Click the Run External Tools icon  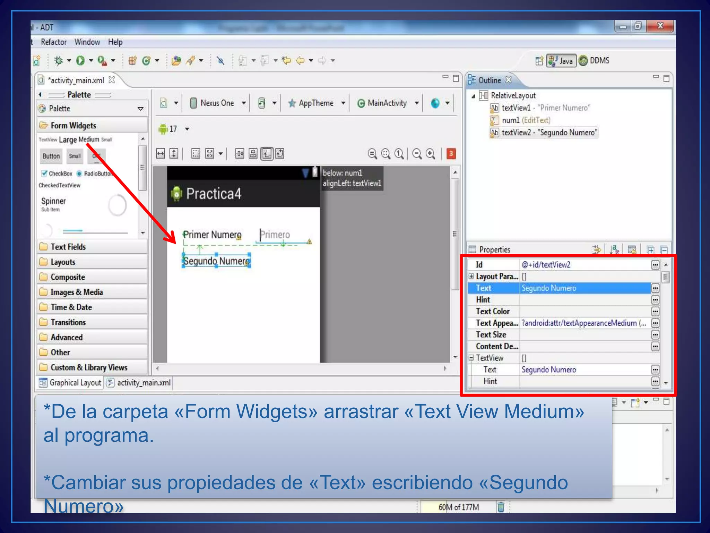pos(102,60)
